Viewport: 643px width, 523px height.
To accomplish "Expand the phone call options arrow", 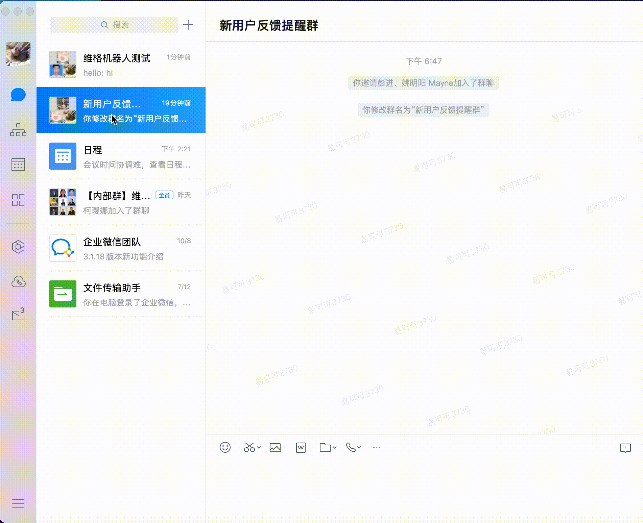I will pyautogui.click(x=359, y=447).
